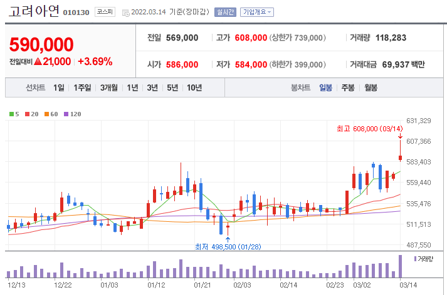This screenshot has width=447, height=295.
Task: Click the red up-triangle change icon
Action: [x=38, y=61]
